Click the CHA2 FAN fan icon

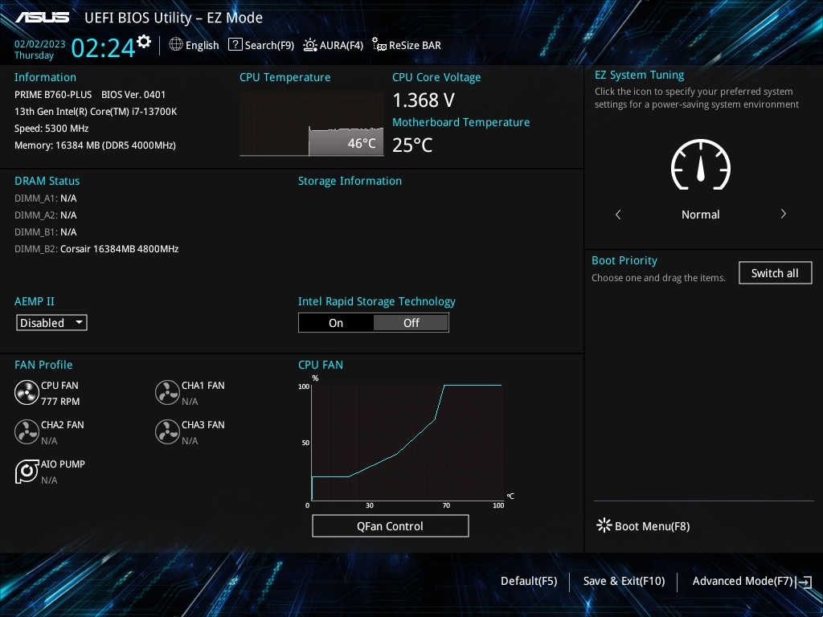[27, 431]
